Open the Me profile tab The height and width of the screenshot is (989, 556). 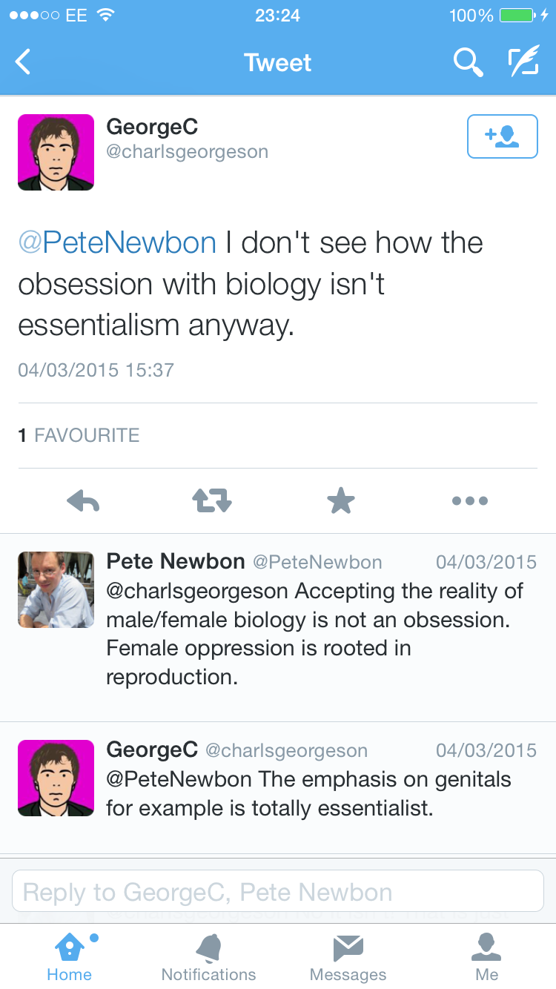pyautogui.click(x=487, y=957)
